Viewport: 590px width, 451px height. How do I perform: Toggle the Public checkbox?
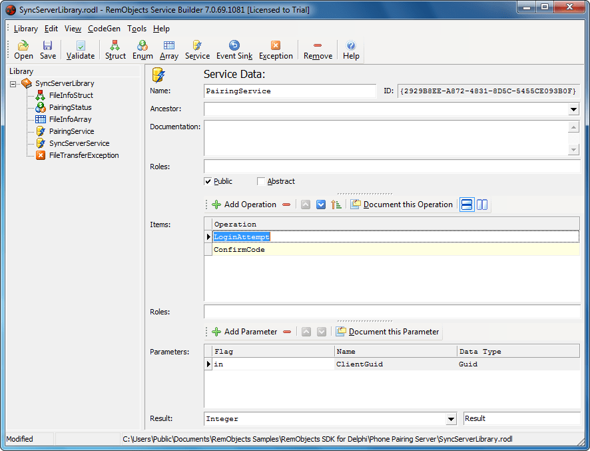(x=208, y=181)
